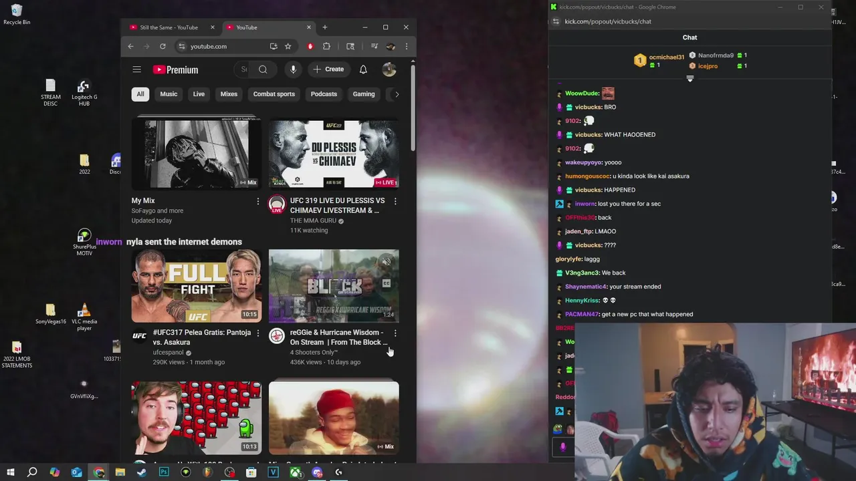Open VLC media player desktop icon

[84, 317]
